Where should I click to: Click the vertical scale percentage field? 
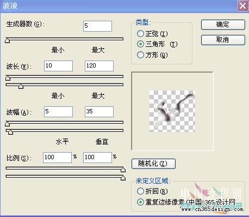(97, 158)
